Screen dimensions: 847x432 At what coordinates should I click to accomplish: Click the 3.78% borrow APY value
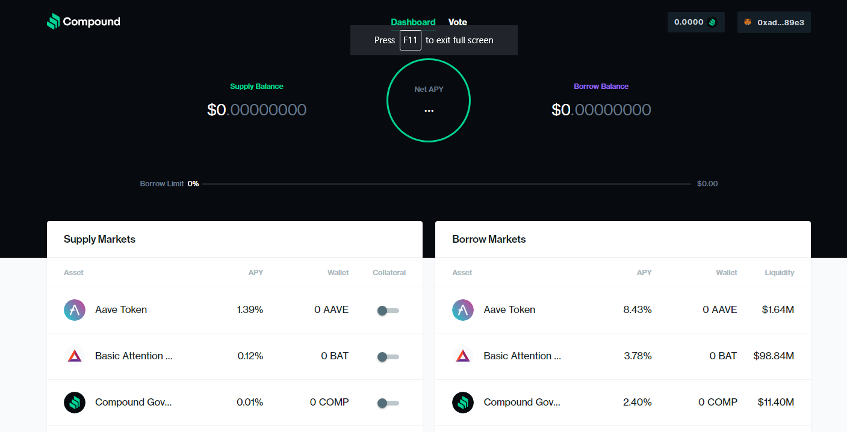tap(638, 356)
